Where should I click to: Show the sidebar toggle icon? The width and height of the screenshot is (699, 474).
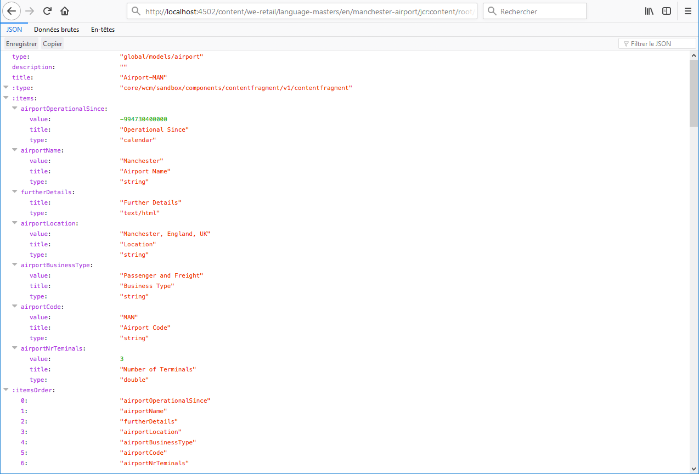[x=667, y=11]
